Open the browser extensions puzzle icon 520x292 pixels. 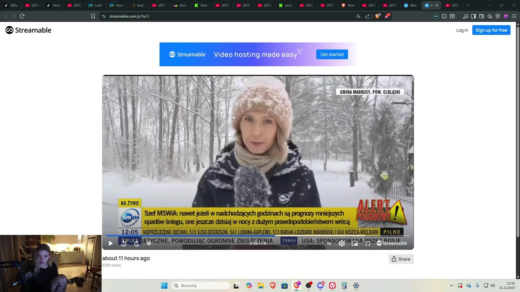click(x=444, y=16)
